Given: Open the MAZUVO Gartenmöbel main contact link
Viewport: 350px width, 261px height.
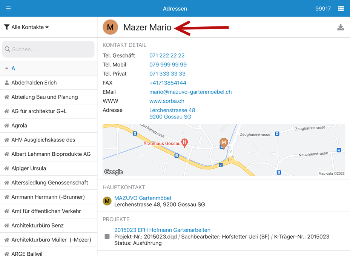Looking at the screenshot, I should click(143, 198).
